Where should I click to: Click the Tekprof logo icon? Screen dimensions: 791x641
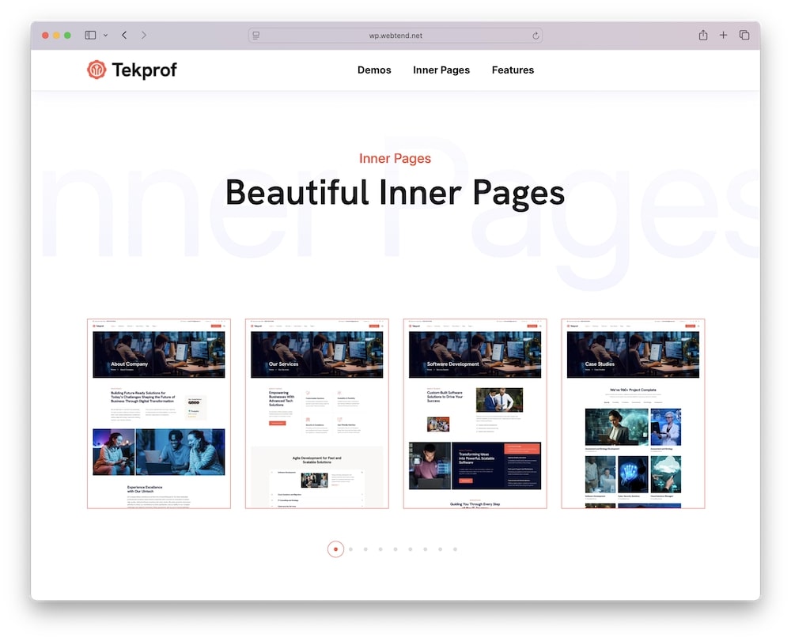pos(97,70)
